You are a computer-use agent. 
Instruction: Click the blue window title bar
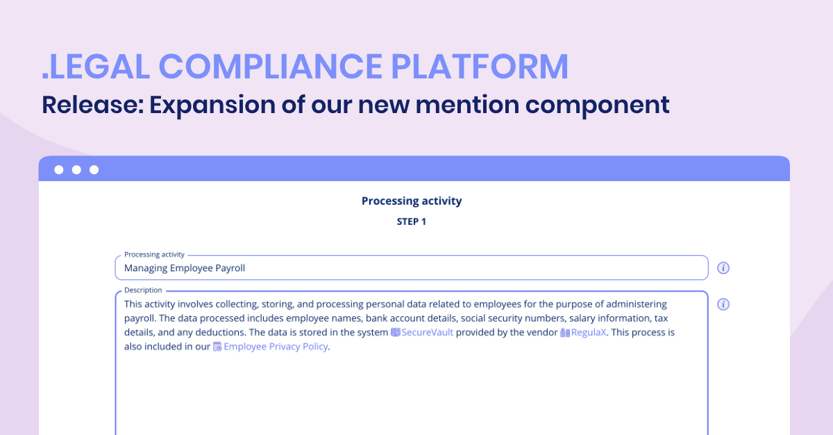click(414, 169)
